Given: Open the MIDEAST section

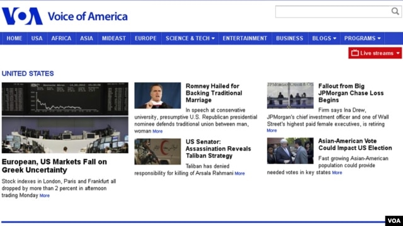Looking at the screenshot, I should (x=114, y=38).
